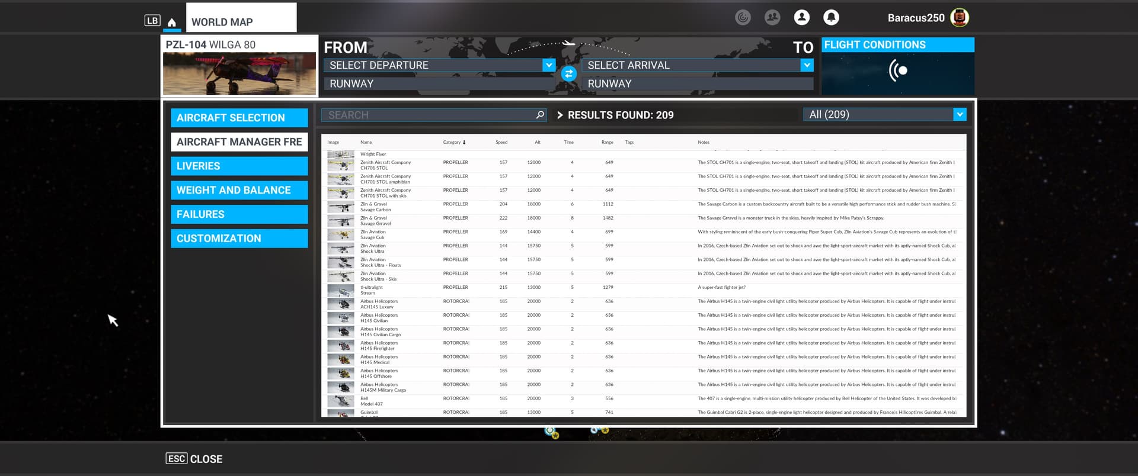1138x476 pixels.
Task: Select the Airbus Helicopters ACH145 Luxury row name
Action: (x=379, y=304)
